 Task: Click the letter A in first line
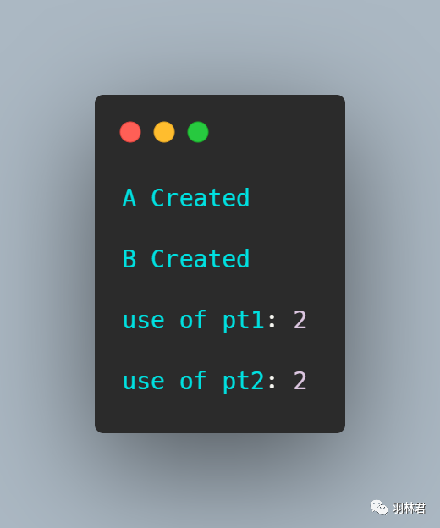[129, 198]
